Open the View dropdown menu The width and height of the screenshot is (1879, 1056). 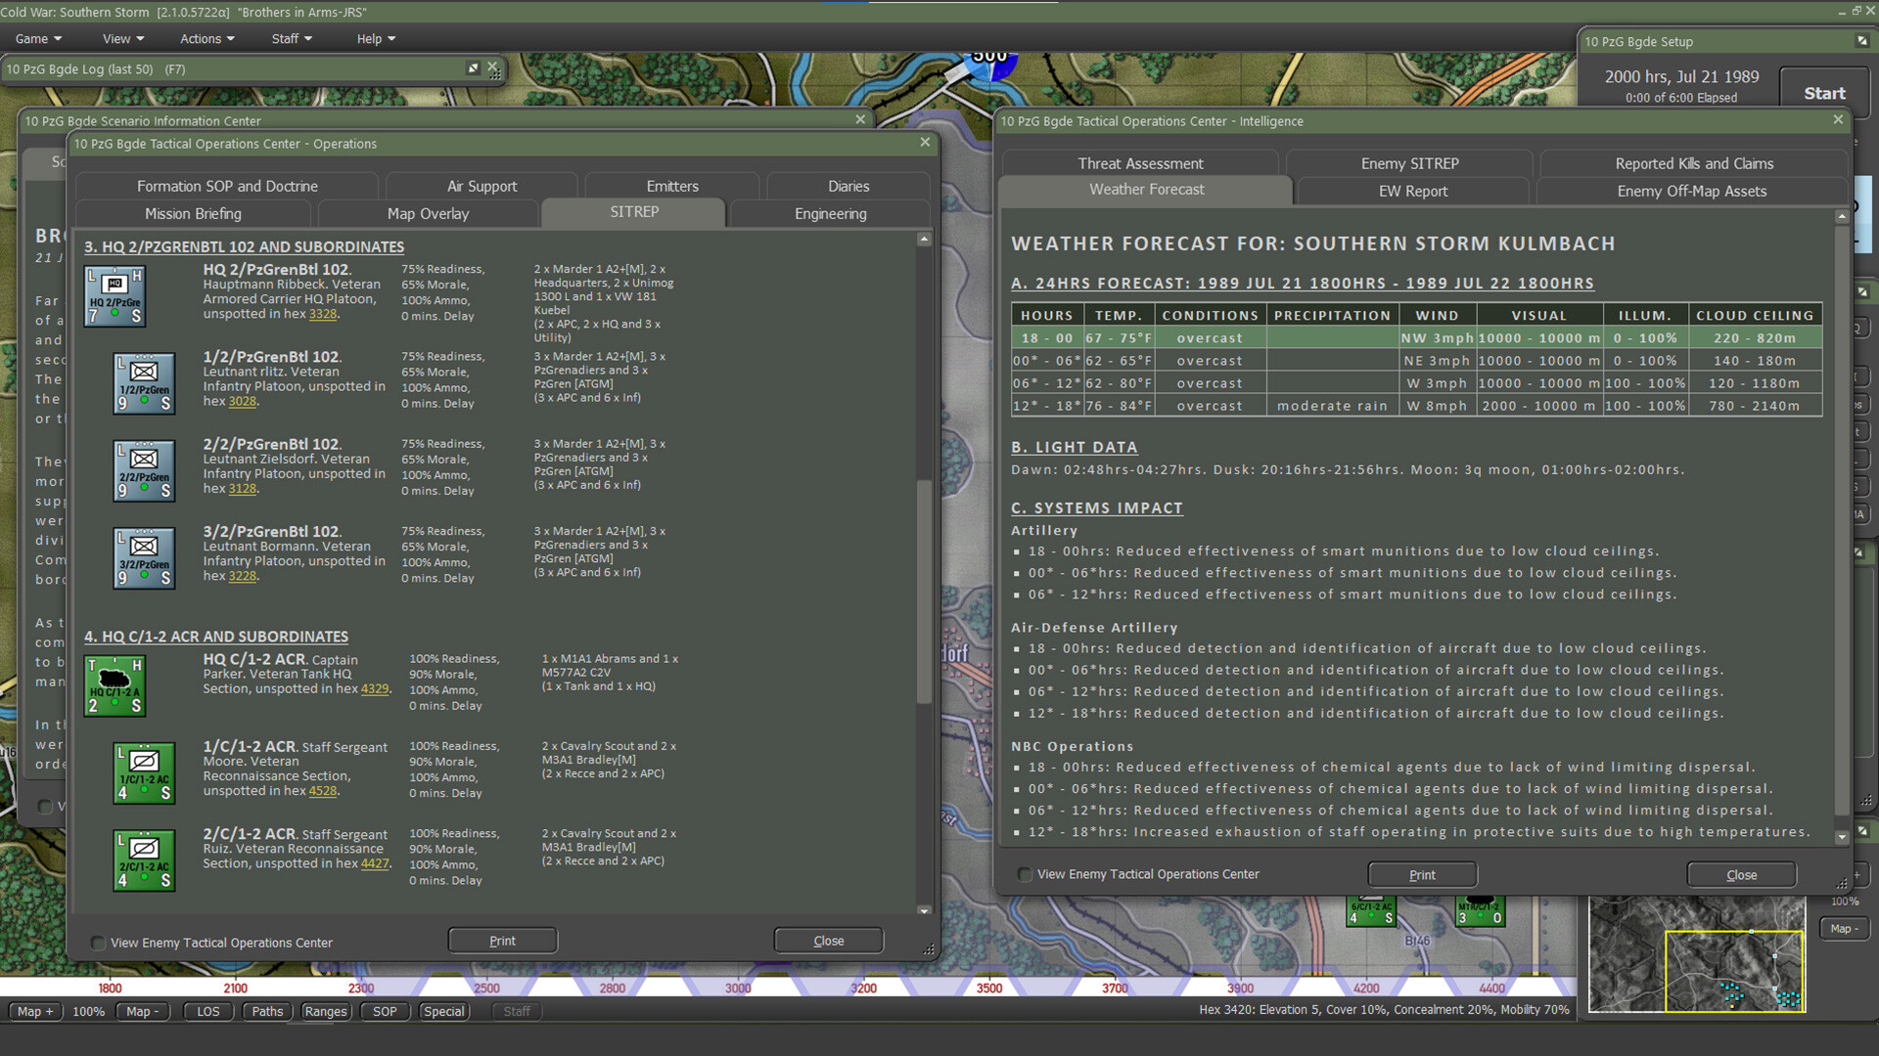(x=121, y=38)
